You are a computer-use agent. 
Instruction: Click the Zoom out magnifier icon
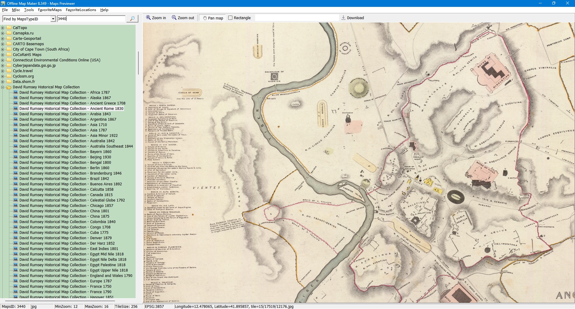[174, 18]
